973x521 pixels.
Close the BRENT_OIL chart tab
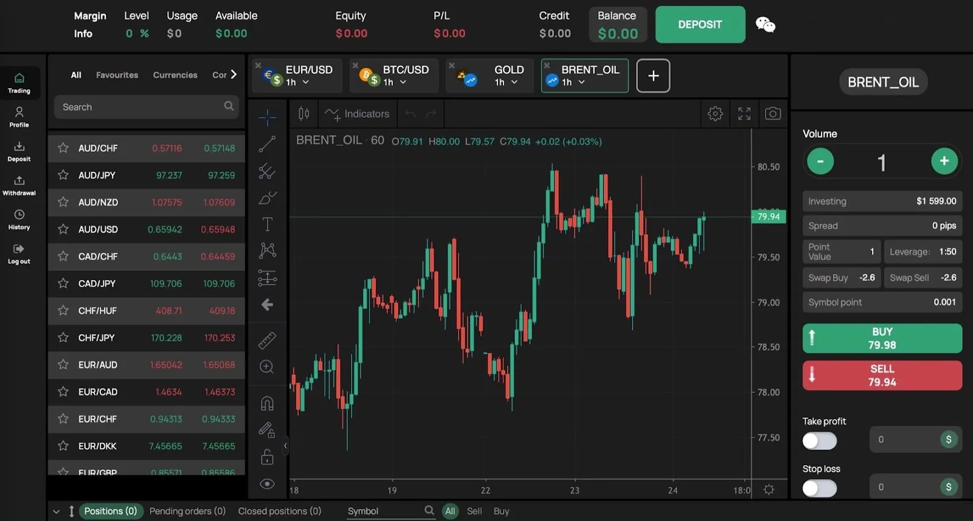coord(547,66)
